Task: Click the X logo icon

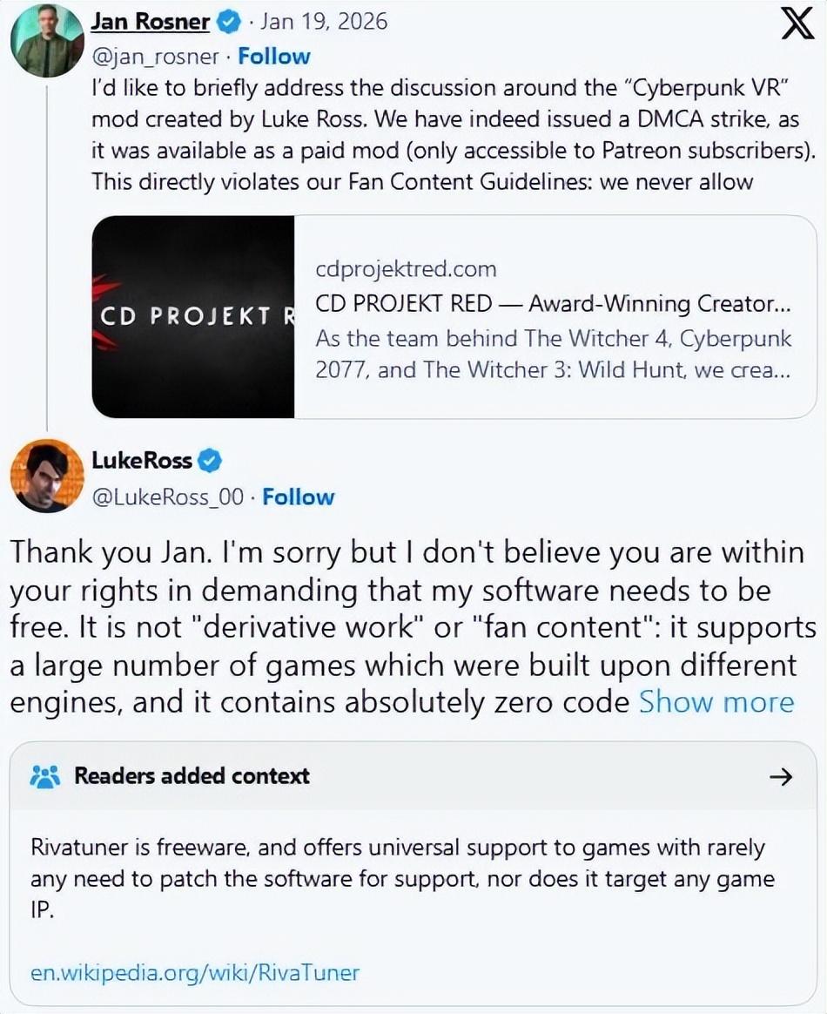Action: click(796, 24)
